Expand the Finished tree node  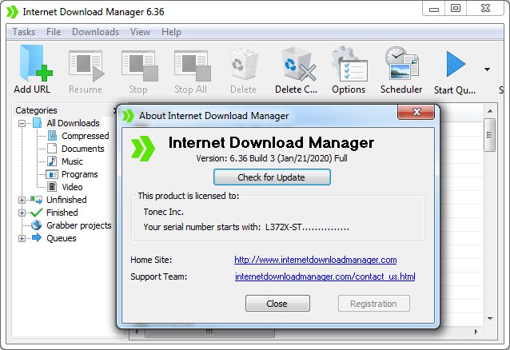[22, 213]
